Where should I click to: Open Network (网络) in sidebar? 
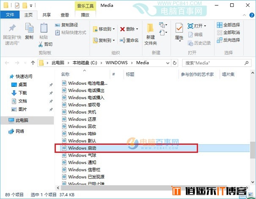point(17,131)
